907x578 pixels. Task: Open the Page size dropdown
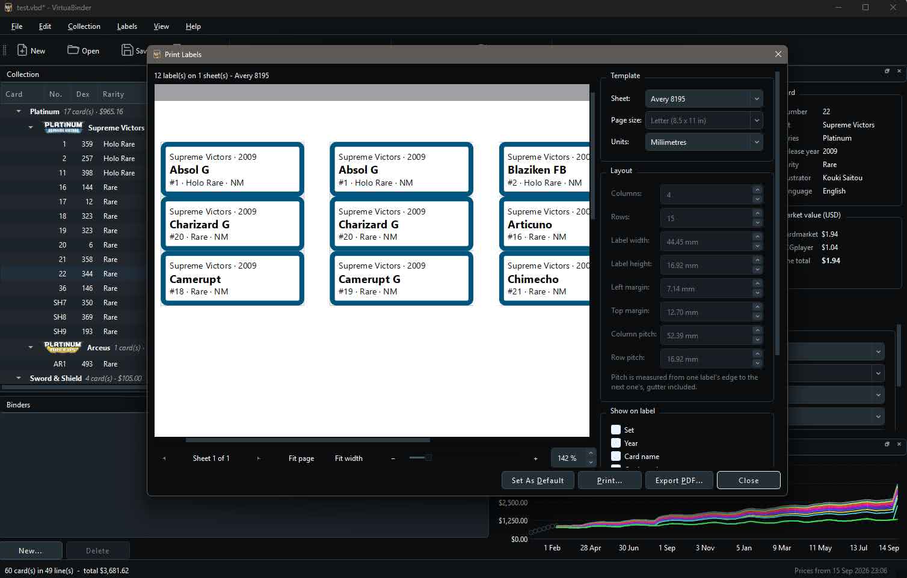click(x=704, y=120)
